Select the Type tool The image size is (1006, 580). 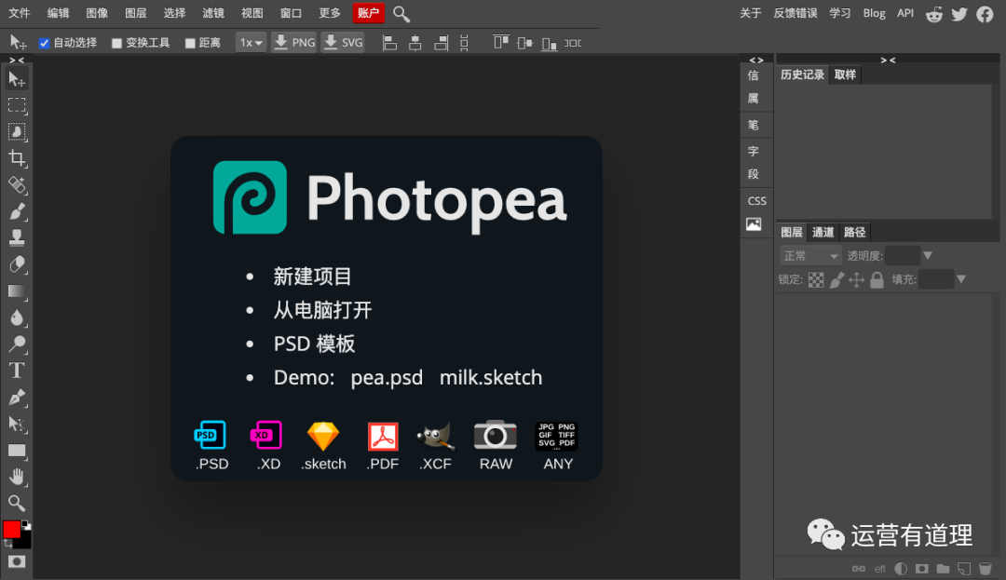click(17, 371)
